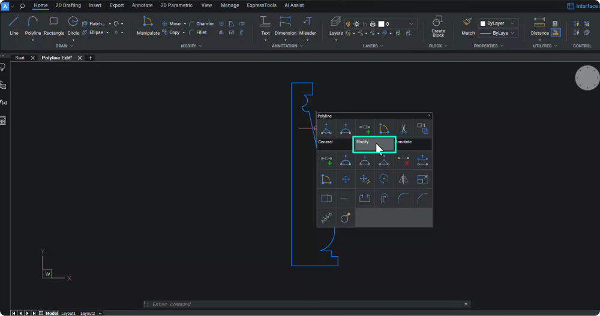Click the Explode bomb icon
The height and width of the screenshot is (316, 600).
point(346,218)
